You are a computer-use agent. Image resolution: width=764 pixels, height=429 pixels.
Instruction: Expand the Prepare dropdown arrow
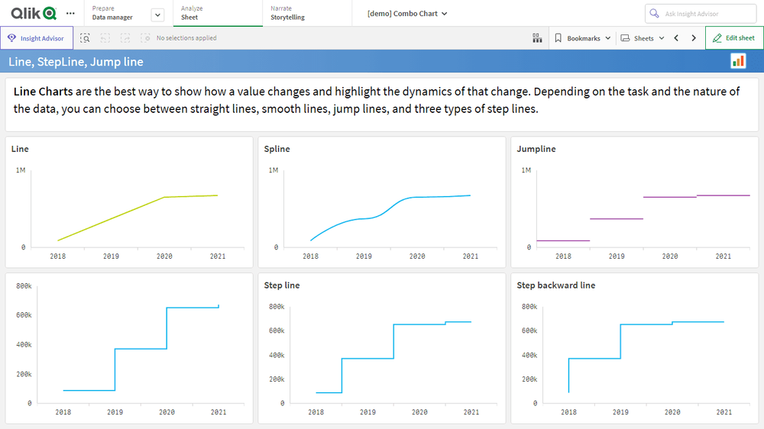(x=157, y=15)
